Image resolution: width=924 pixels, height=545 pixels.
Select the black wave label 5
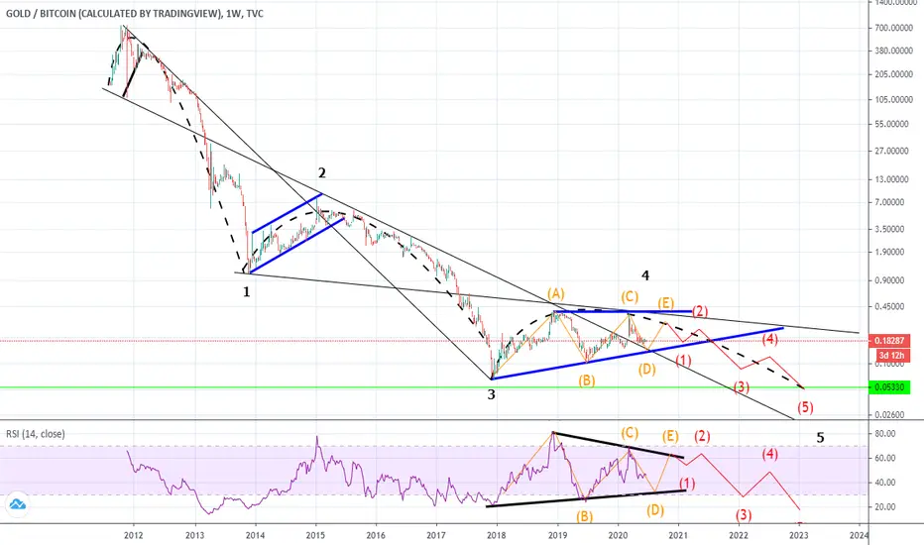tap(820, 438)
